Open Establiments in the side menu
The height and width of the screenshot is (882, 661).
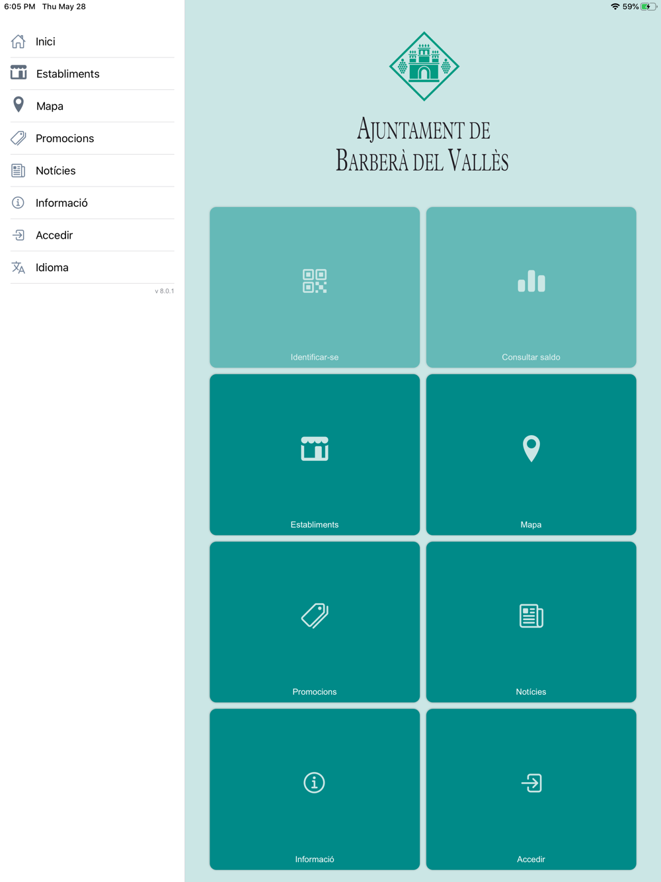pyautogui.click(x=93, y=73)
